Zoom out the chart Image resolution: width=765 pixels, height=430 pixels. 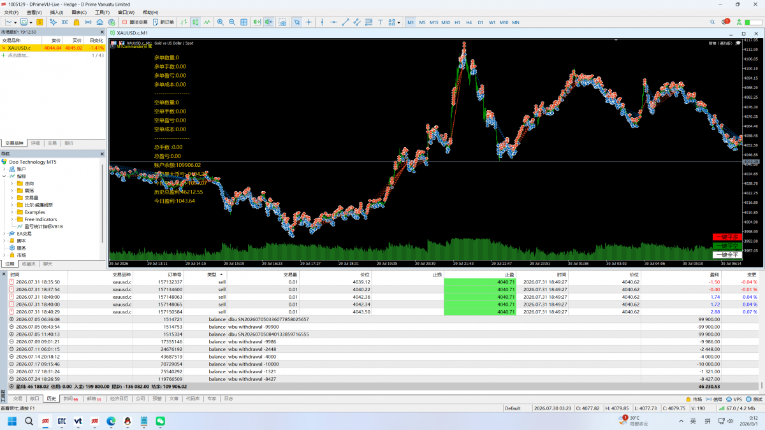click(232, 22)
